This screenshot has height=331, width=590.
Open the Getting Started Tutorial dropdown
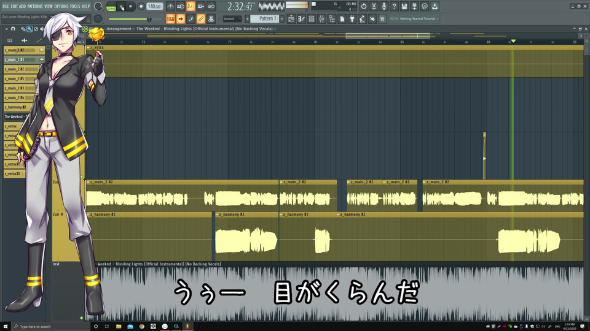[x=414, y=19]
